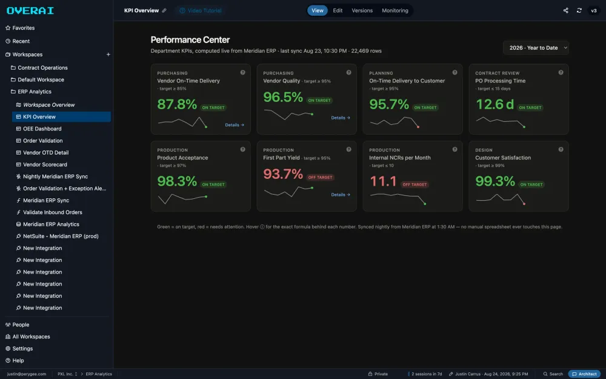Click the 87.8% value on Vendor On-Time Delivery
The height and width of the screenshot is (379, 606).
tap(177, 104)
